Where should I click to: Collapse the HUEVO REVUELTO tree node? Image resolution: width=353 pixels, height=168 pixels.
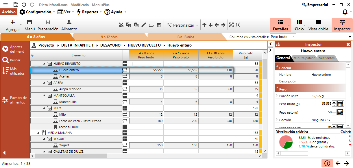point(44,64)
